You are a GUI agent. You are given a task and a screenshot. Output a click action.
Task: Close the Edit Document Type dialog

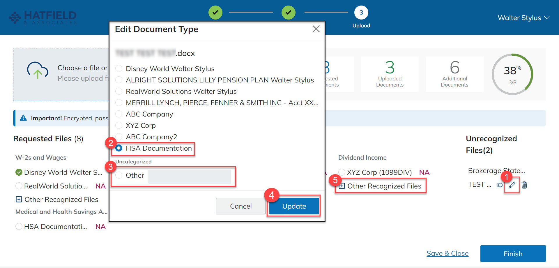(316, 29)
